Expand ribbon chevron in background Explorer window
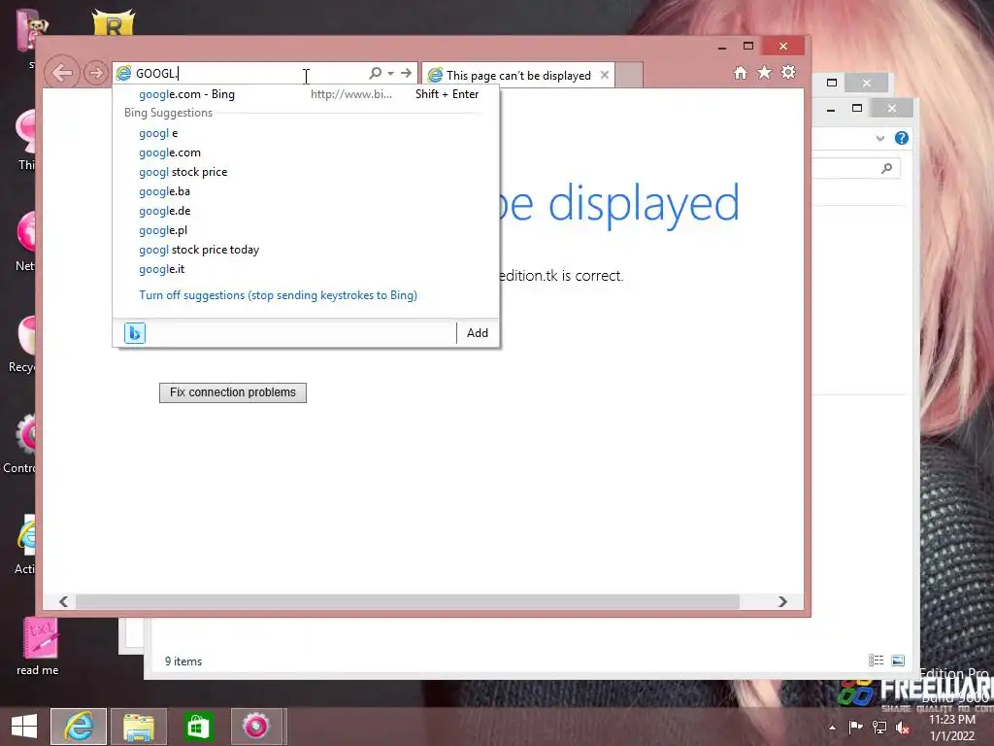 [879, 138]
